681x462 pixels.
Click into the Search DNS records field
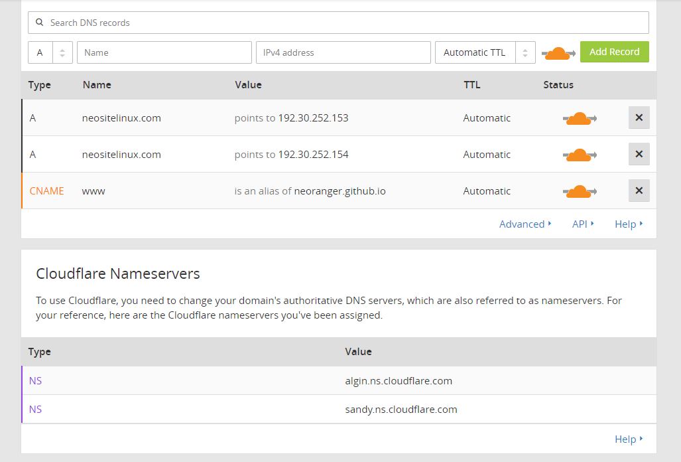[x=345, y=23]
